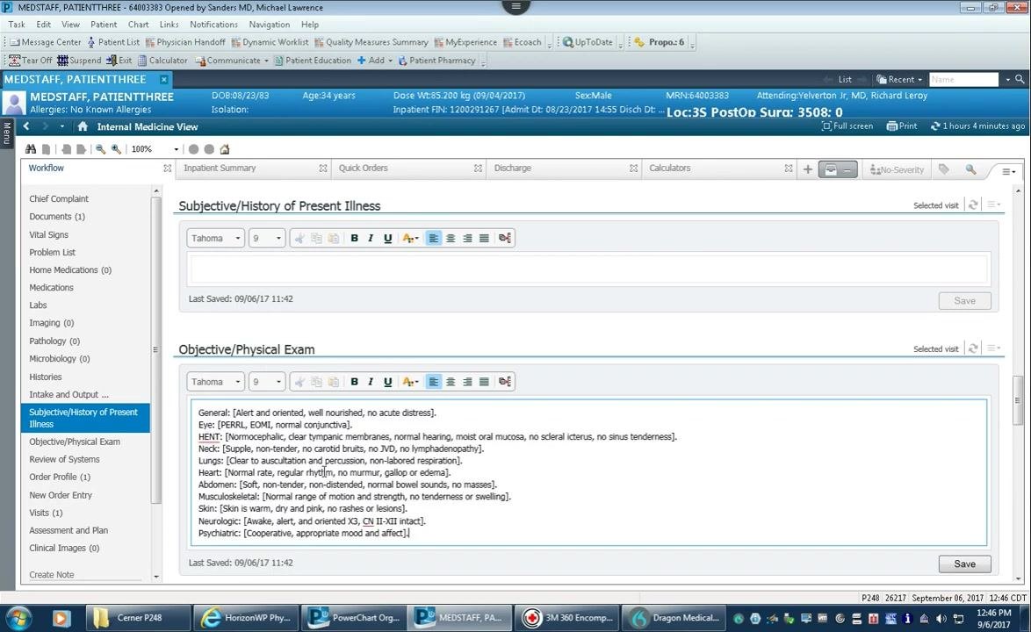Open the Task menu
Screen dimensions: 1031x632
click(17, 25)
